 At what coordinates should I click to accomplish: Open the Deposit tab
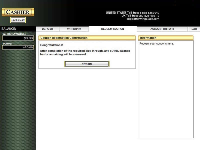47,29
